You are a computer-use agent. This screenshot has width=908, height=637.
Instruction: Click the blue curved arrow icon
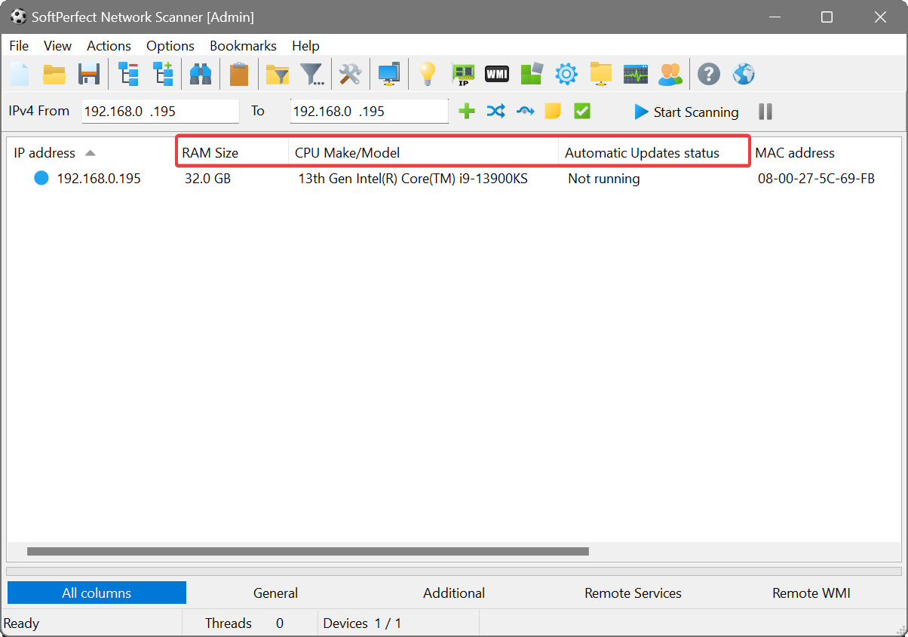525,112
